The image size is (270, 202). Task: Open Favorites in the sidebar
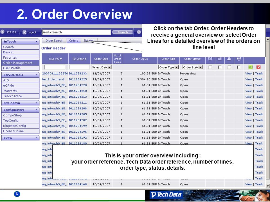click(20, 58)
